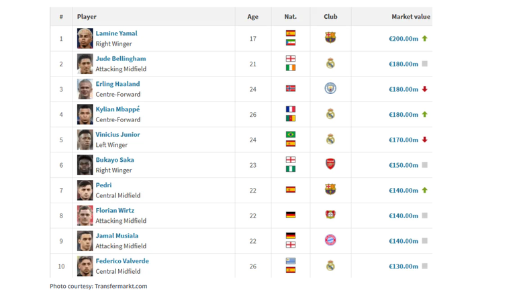Select the Bayern Munich club crest
The height and width of the screenshot is (298, 517).
[x=330, y=240]
